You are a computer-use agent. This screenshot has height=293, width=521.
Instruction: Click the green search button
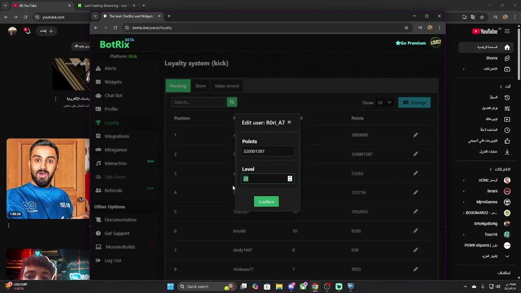[x=232, y=102]
